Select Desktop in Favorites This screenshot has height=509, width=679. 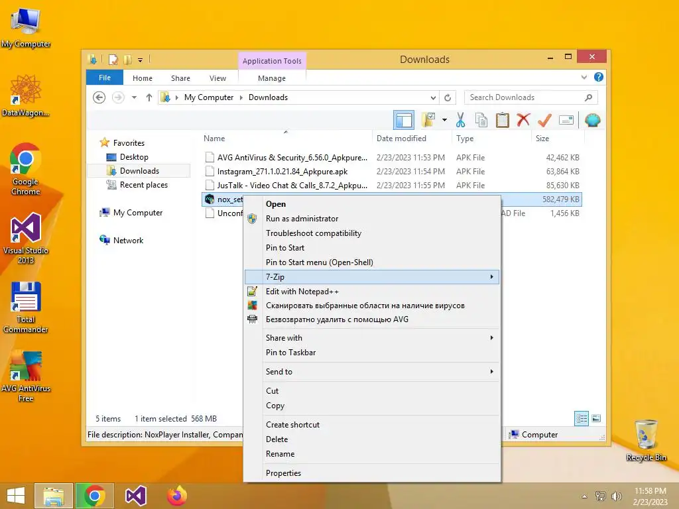click(134, 157)
